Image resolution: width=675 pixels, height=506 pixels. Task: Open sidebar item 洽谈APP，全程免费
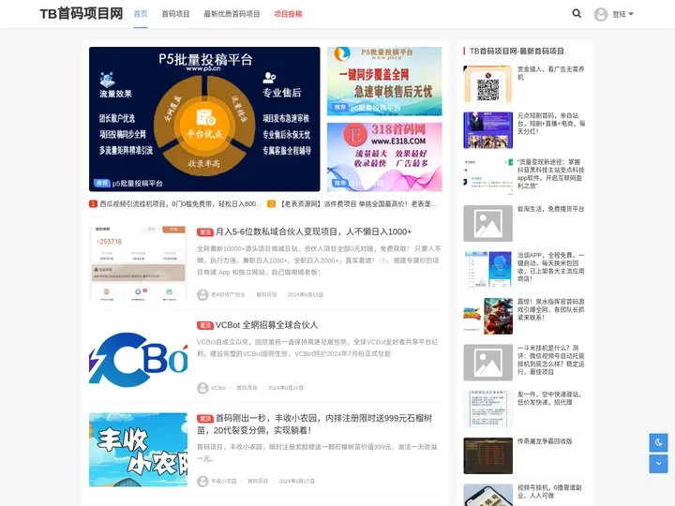pyautogui.click(x=550, y=267)
